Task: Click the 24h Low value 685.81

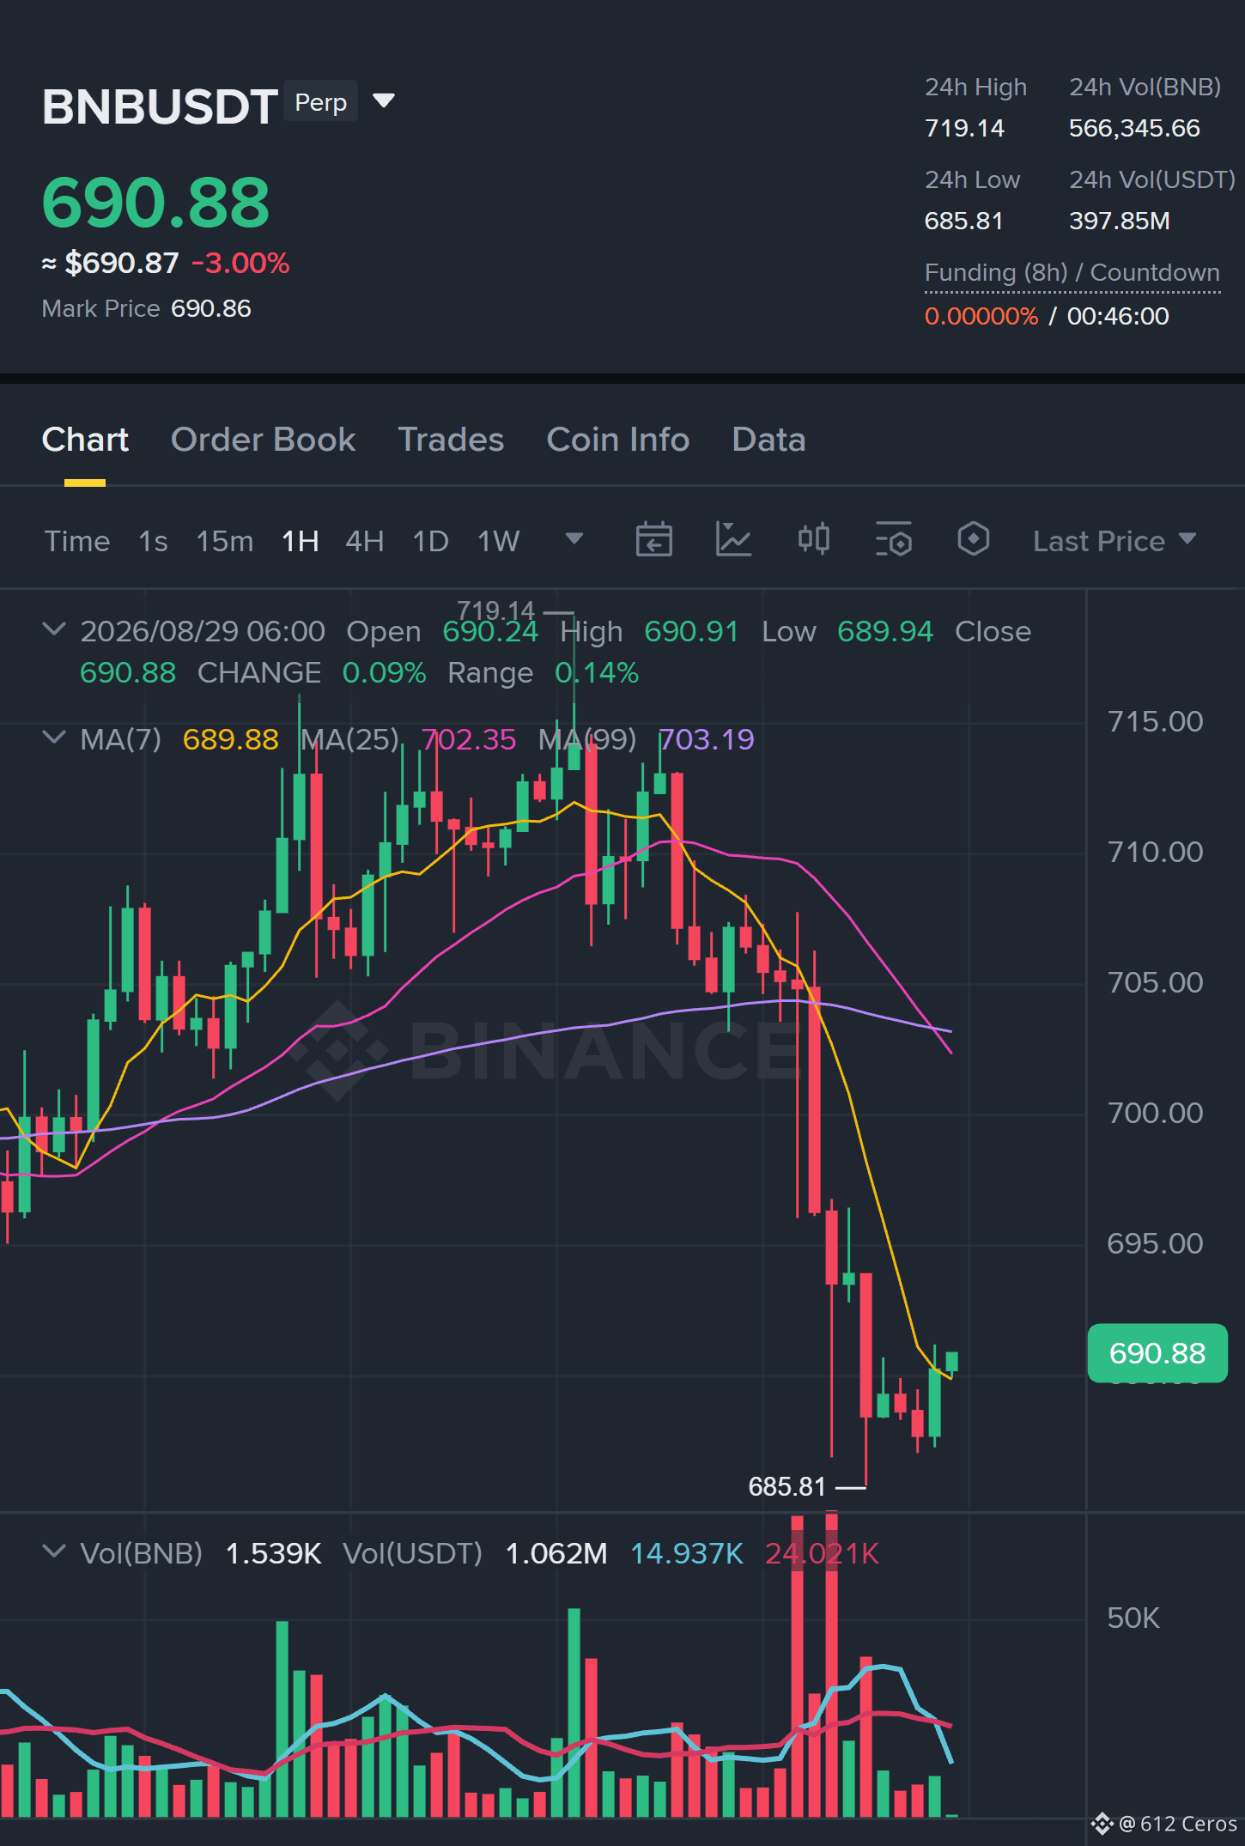Action: tap(964, 221)
